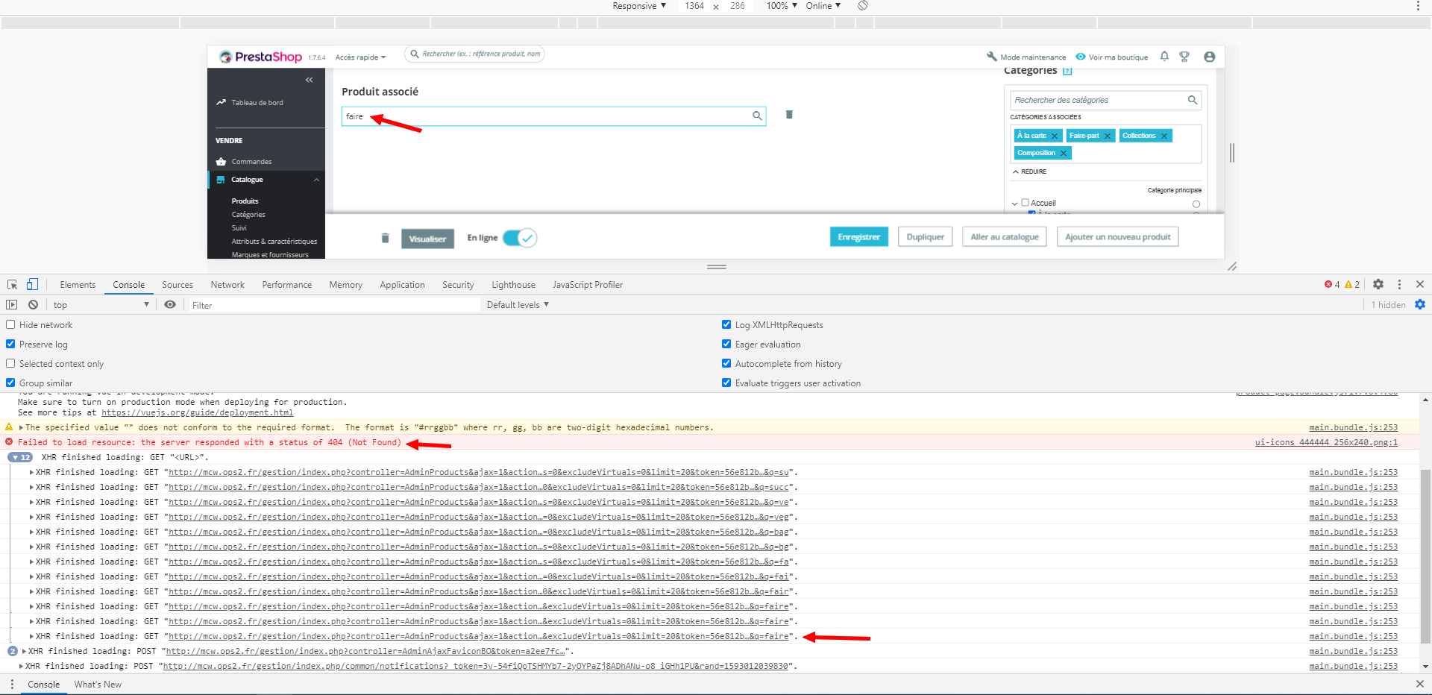Open the trophy achievements icon
The width and height of the screenshot is (1432, 695).
[1184, 57]
